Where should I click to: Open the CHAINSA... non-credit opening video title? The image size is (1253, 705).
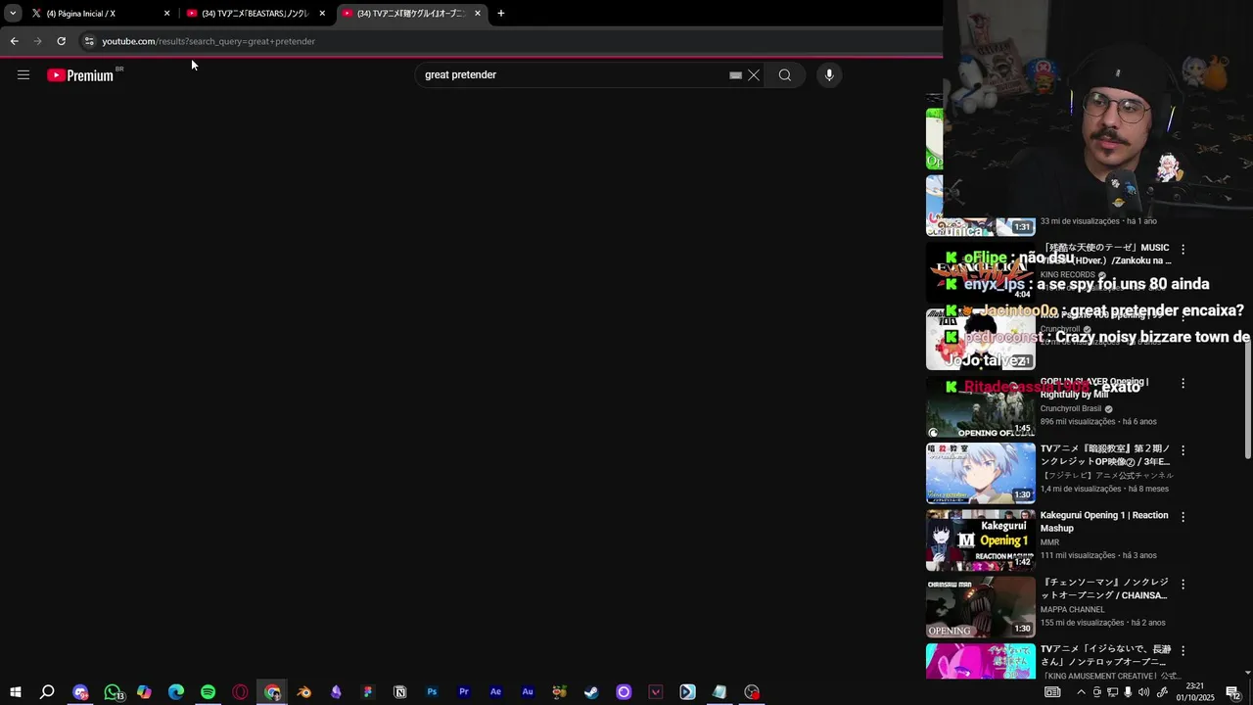tap(1104, 588)
